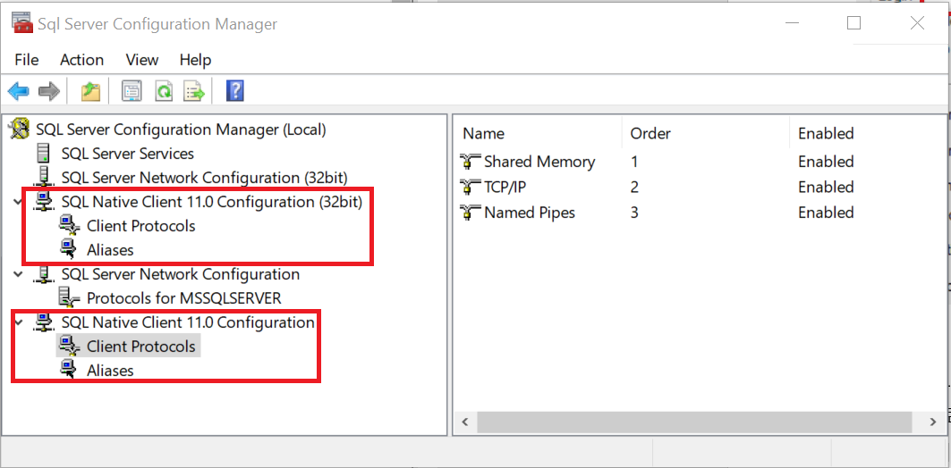Screen dimensions: 951x468
Task: Click the app icon in the title bar
Action: 21,23
